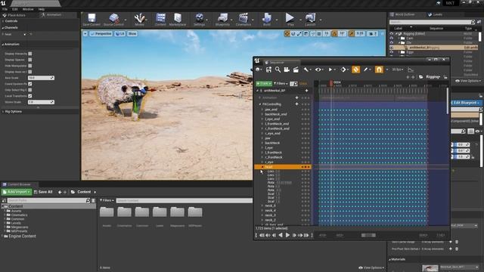Open viewport options dropdown arrow

pyautogui.click(x=85, y=33)
